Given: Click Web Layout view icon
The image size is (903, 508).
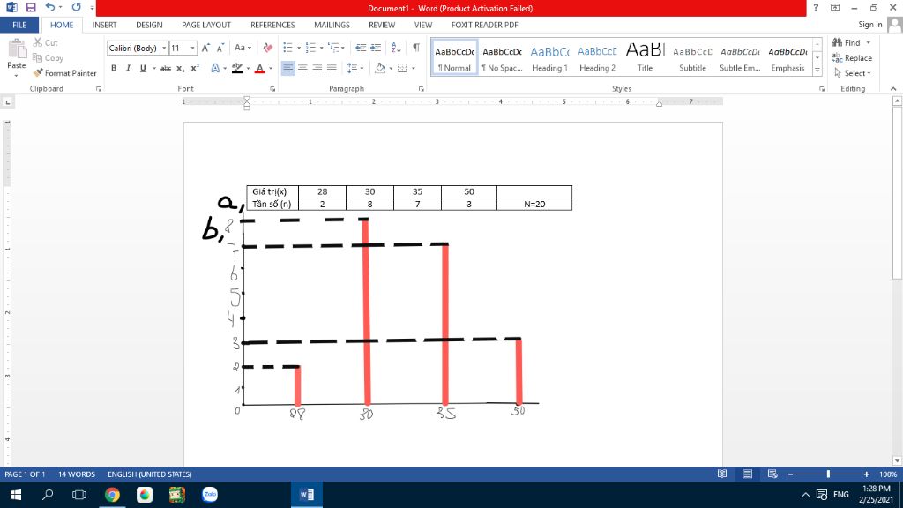Looking at the screenshot, I should (x=772, y=474).
